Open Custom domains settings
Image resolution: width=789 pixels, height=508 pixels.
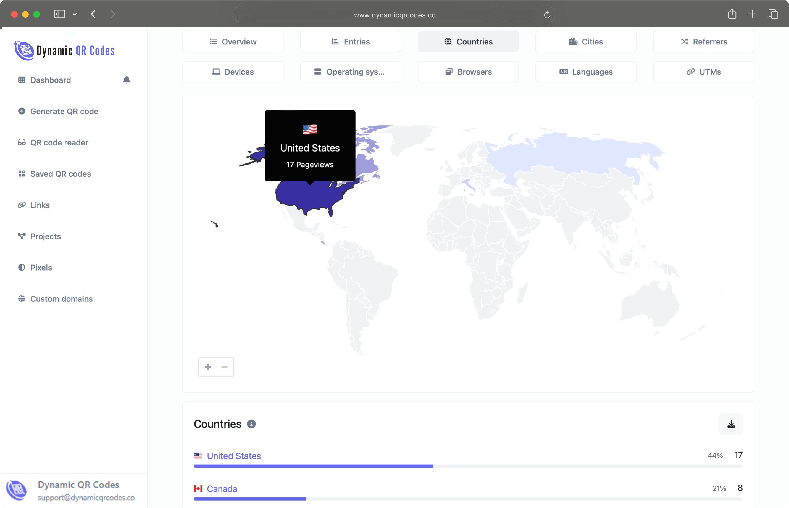(x=61, y=298)
